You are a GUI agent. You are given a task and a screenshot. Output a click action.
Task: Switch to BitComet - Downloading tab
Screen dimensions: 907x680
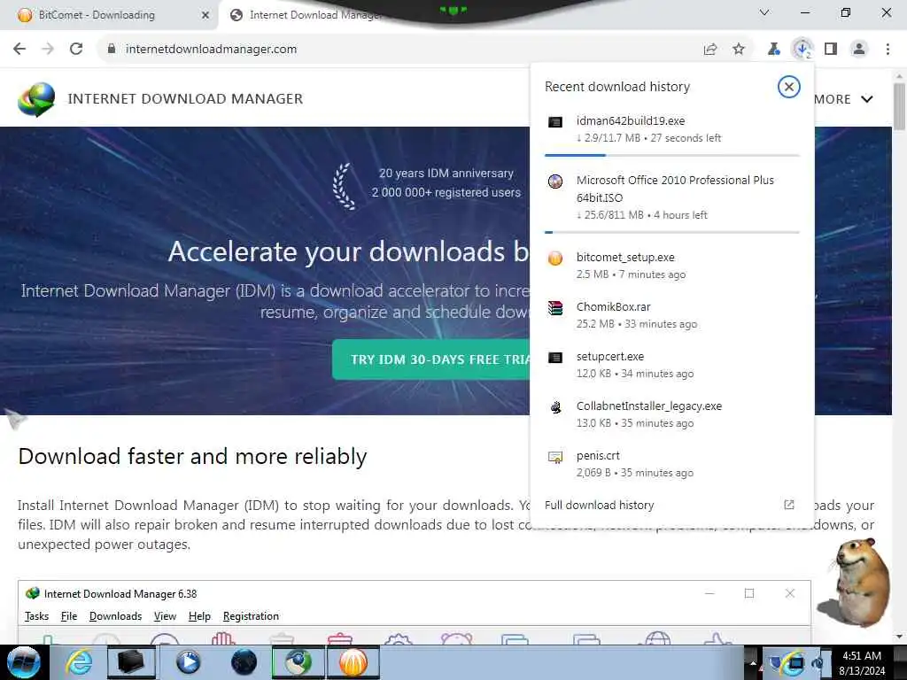point(109,15)
